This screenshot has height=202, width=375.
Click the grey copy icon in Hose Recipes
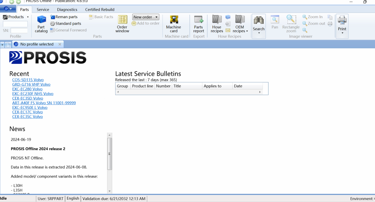(228, 24)
